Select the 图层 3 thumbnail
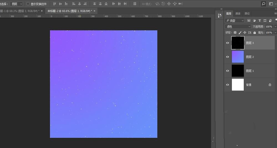This screenshot has width=277, height=148. click(x=238, y=43)
